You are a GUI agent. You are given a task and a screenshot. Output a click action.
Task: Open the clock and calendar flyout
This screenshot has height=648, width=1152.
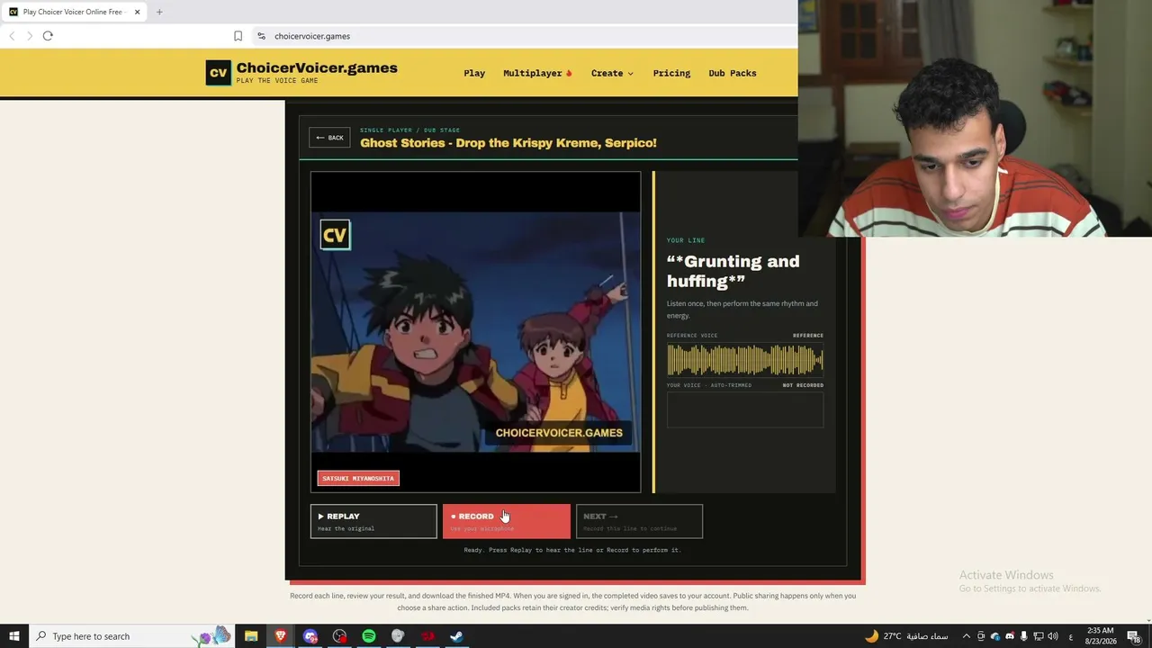tap(1101, 636)
